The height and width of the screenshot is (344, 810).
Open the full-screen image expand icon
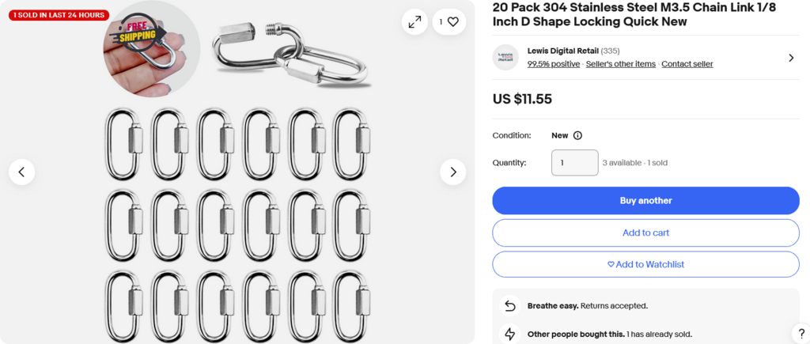click(414, 22)
